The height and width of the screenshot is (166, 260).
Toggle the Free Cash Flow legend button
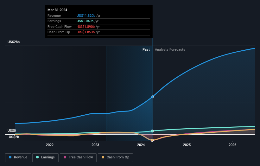pos(78,157)
